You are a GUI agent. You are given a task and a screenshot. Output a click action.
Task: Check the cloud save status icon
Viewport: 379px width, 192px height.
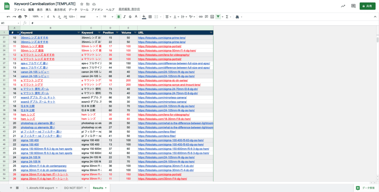point(94,4)
